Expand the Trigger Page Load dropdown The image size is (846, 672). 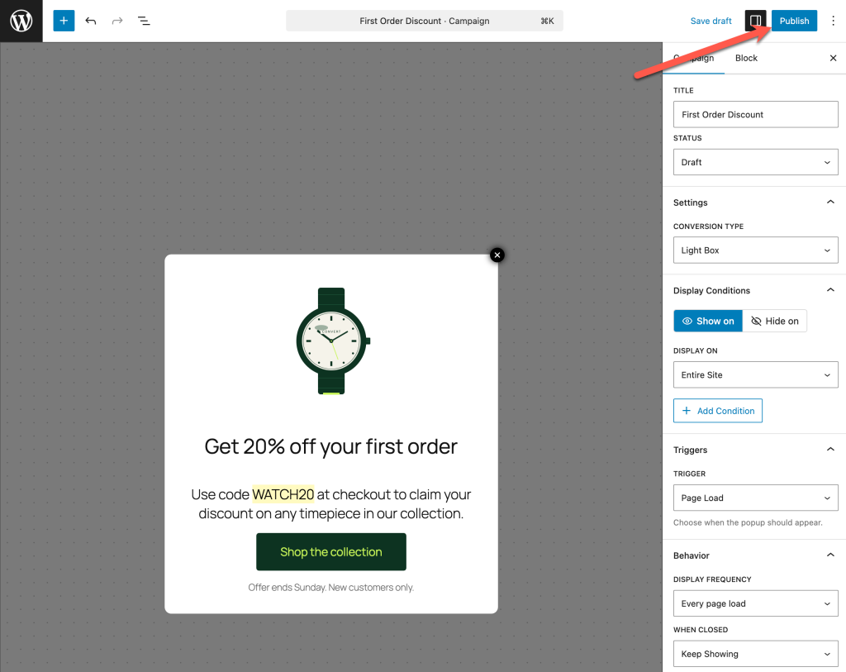tap(755, 498)
